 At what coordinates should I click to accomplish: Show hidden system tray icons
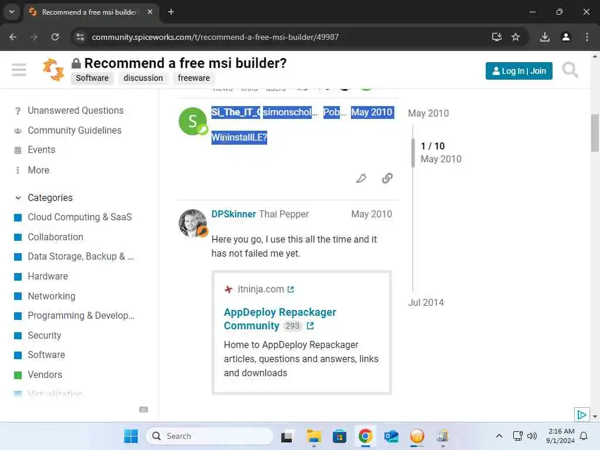pos(499,436)
